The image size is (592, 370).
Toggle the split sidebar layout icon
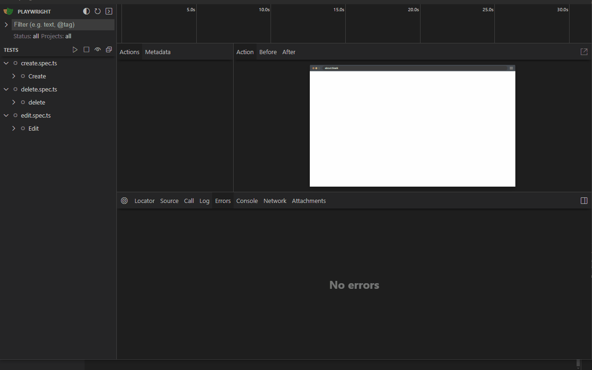click(x=584, y=201)
